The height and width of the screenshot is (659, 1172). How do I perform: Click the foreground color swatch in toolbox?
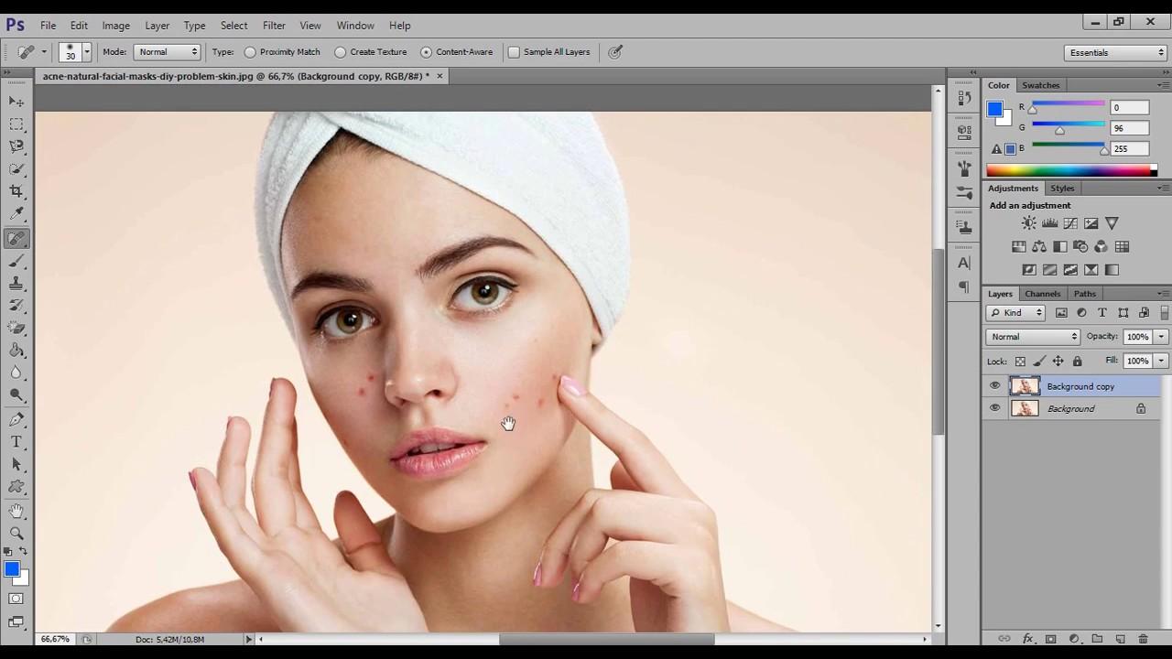pos(11,569)
